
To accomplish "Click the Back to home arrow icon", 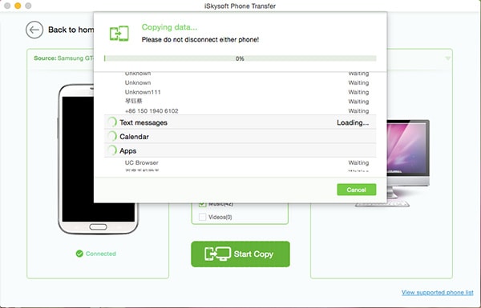I will click(x=34, y=30).
